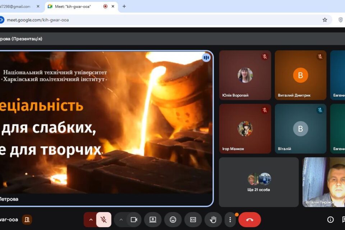
Task: Click the muted mic icon on Віталій tile
Action: (320, 110)
